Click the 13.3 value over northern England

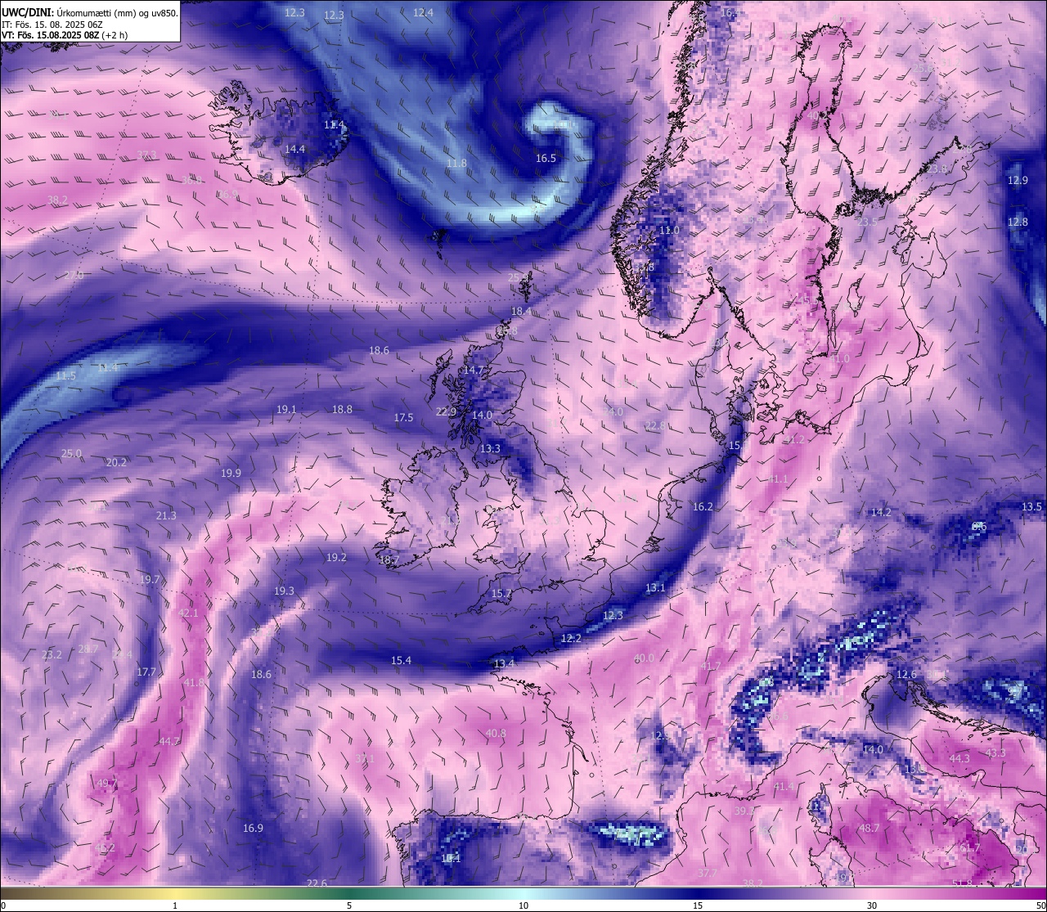tap(490, 449)
